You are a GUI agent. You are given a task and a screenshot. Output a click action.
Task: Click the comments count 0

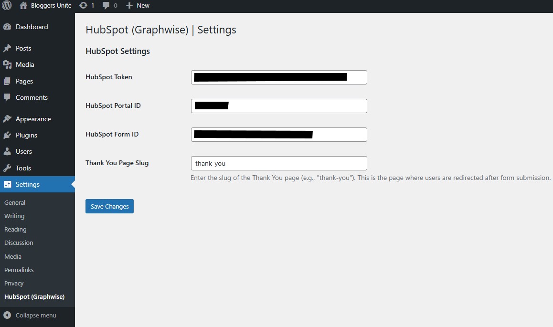[x=115, y=6]
